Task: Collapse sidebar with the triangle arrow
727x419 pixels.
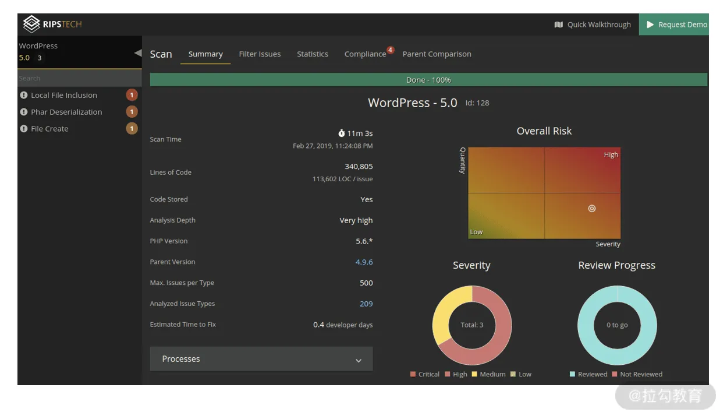Action: tap(138, 53)
